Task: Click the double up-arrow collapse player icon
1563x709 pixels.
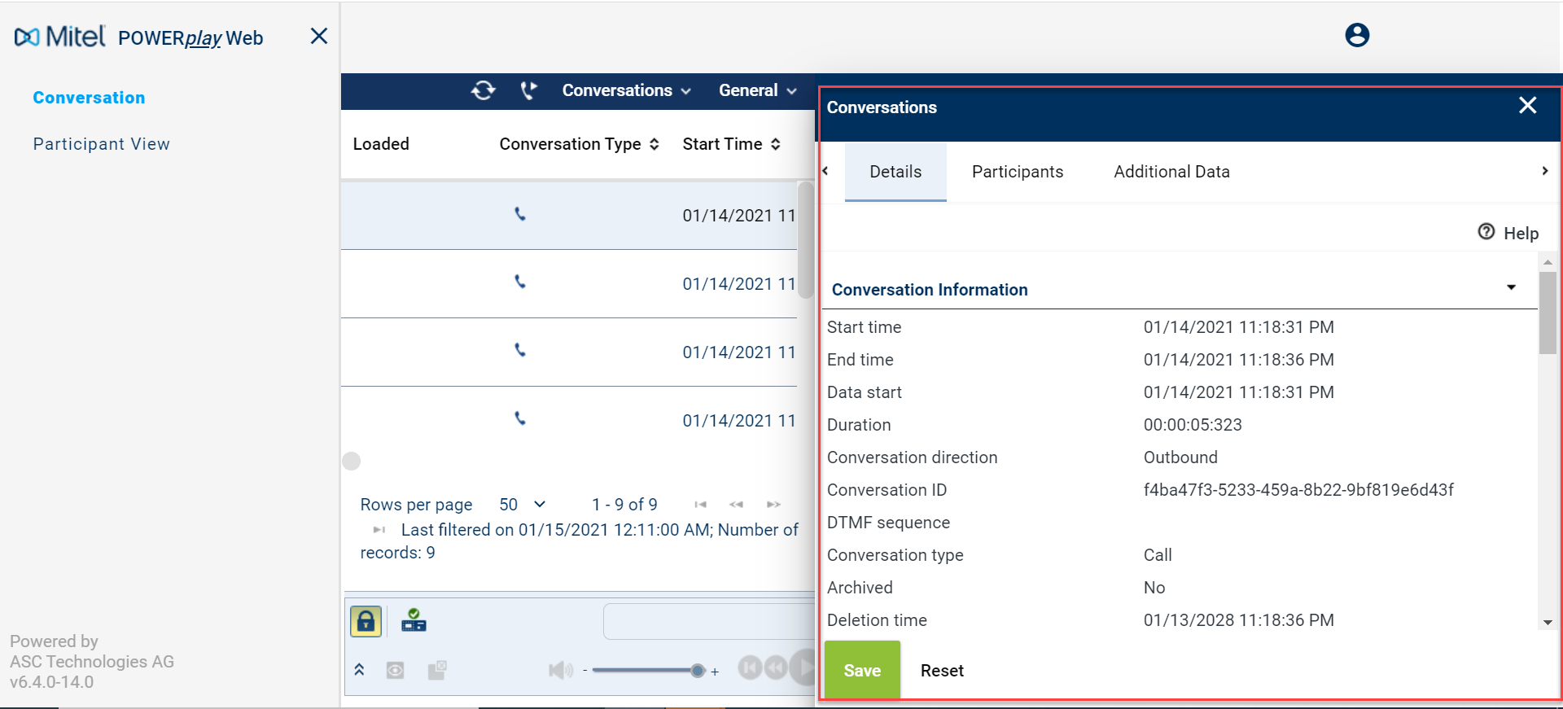Action: pos(359,670)
